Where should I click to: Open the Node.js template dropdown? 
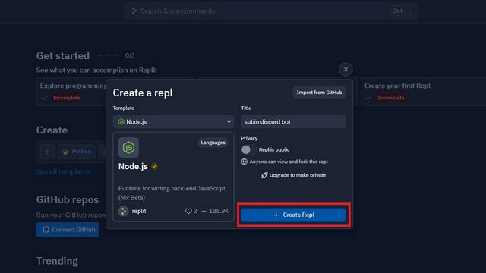click(173, 121)
